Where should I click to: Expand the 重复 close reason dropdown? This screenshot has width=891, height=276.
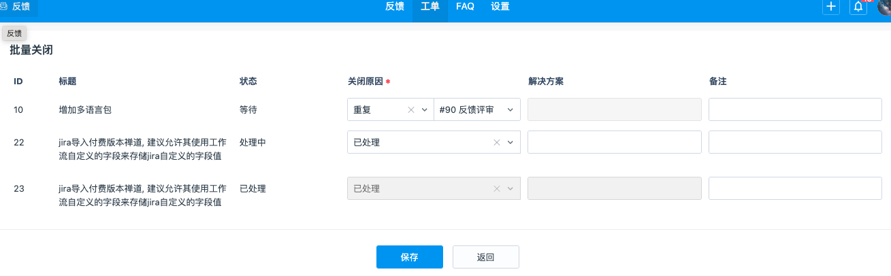[x=425, y=109]
